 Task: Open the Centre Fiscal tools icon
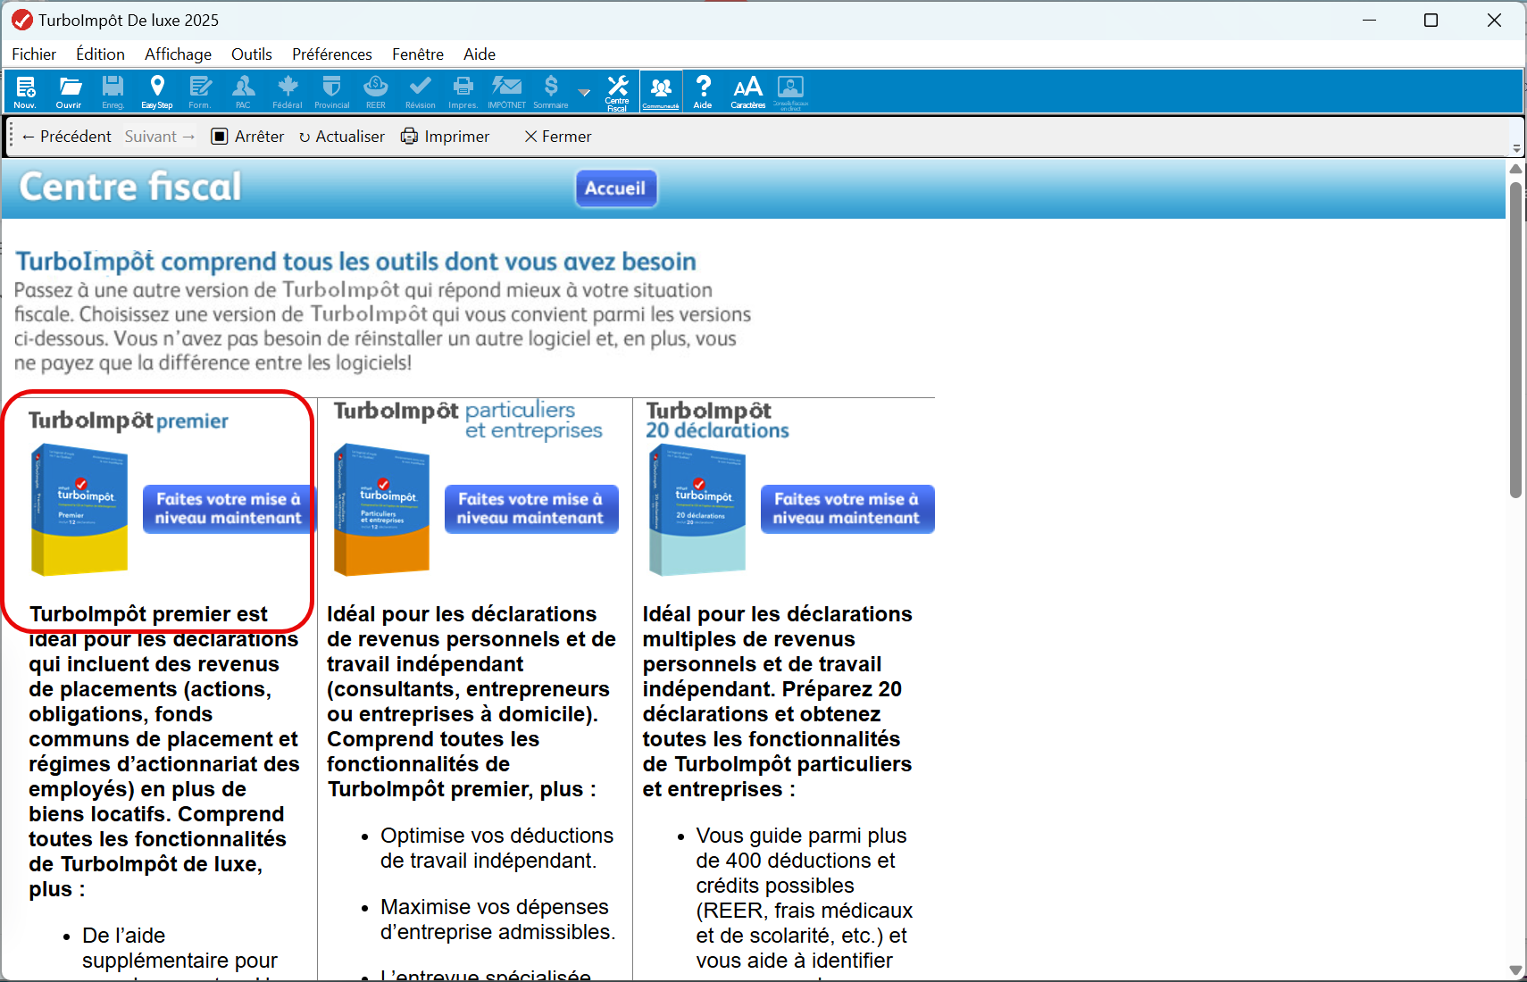(617, 91)
